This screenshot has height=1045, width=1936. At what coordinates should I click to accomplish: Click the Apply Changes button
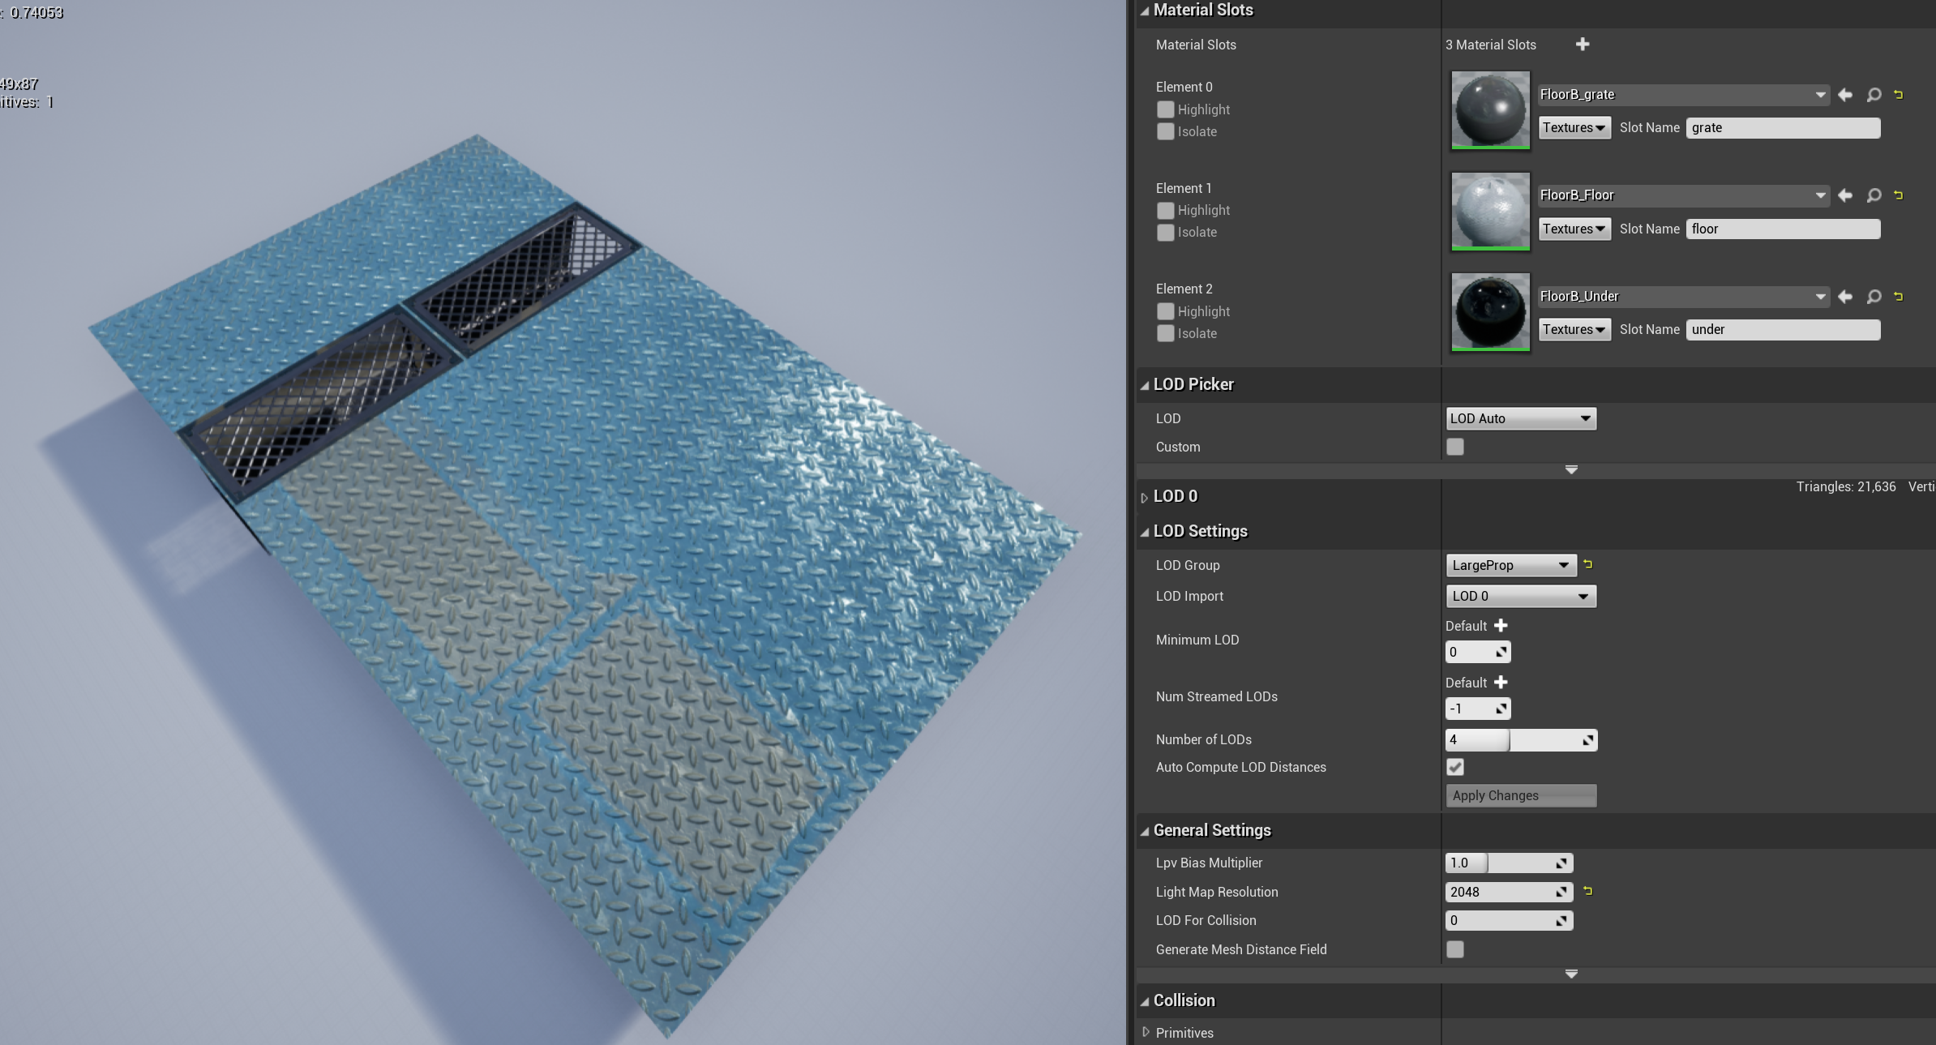point(1521,795)
